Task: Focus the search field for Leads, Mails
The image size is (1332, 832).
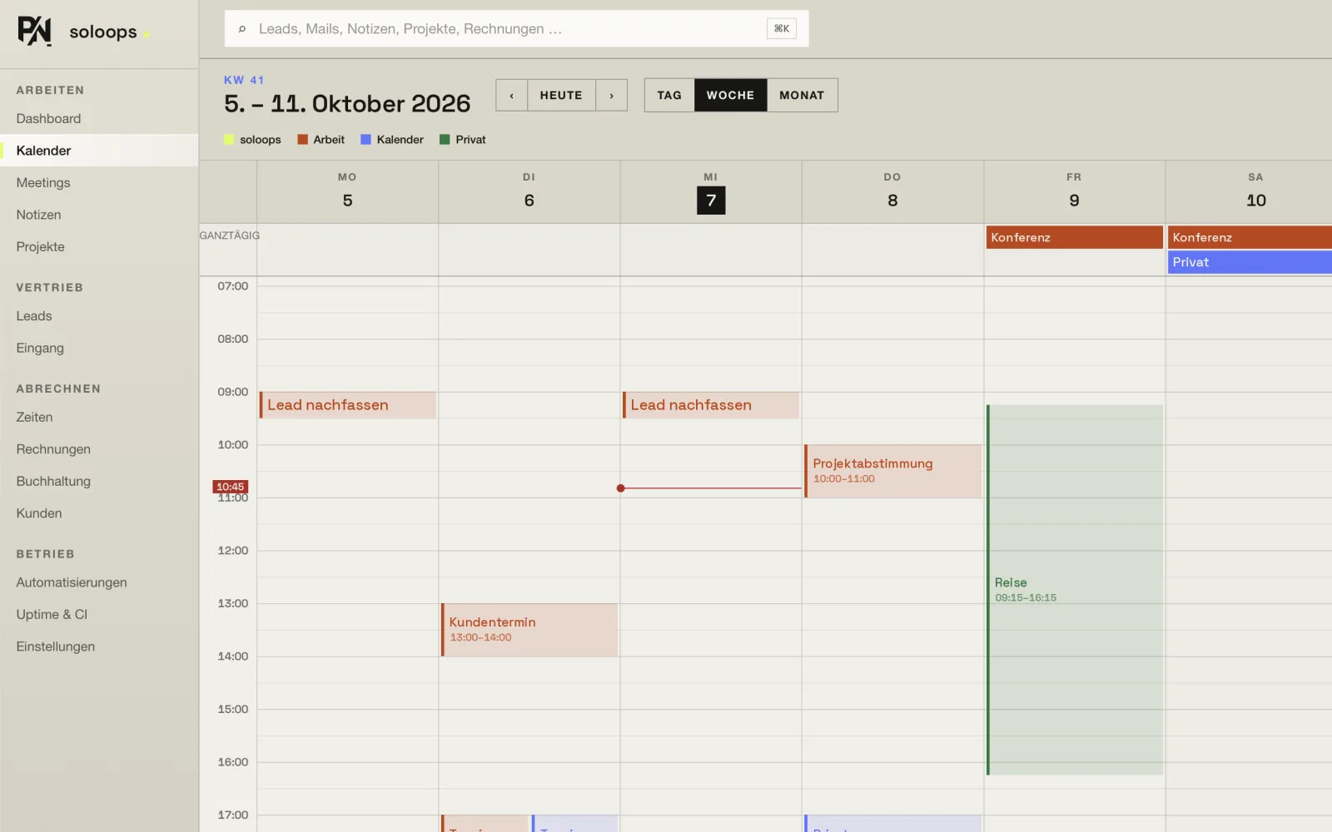Action: click(x=516, y=28)
